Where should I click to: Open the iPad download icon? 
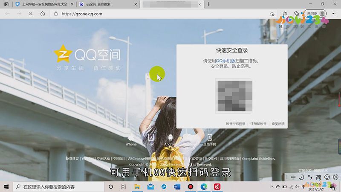(151, 140)
